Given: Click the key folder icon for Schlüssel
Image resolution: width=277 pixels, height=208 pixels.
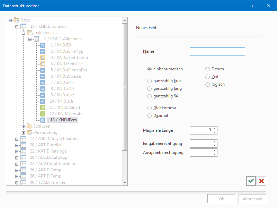Looking at the screenshot, I should coord(30,126).
